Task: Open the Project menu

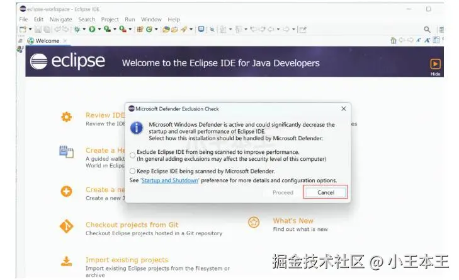Action: [110, 20]
